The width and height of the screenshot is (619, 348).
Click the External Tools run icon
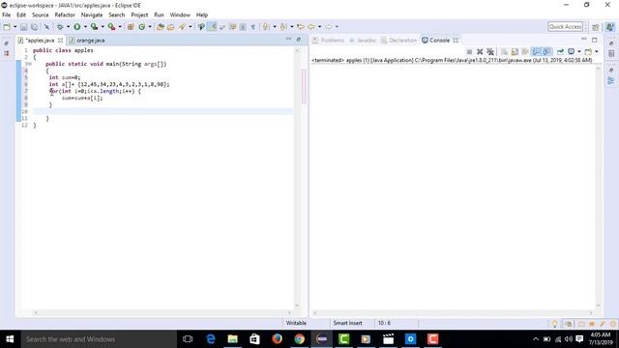[x=112, y=27]
